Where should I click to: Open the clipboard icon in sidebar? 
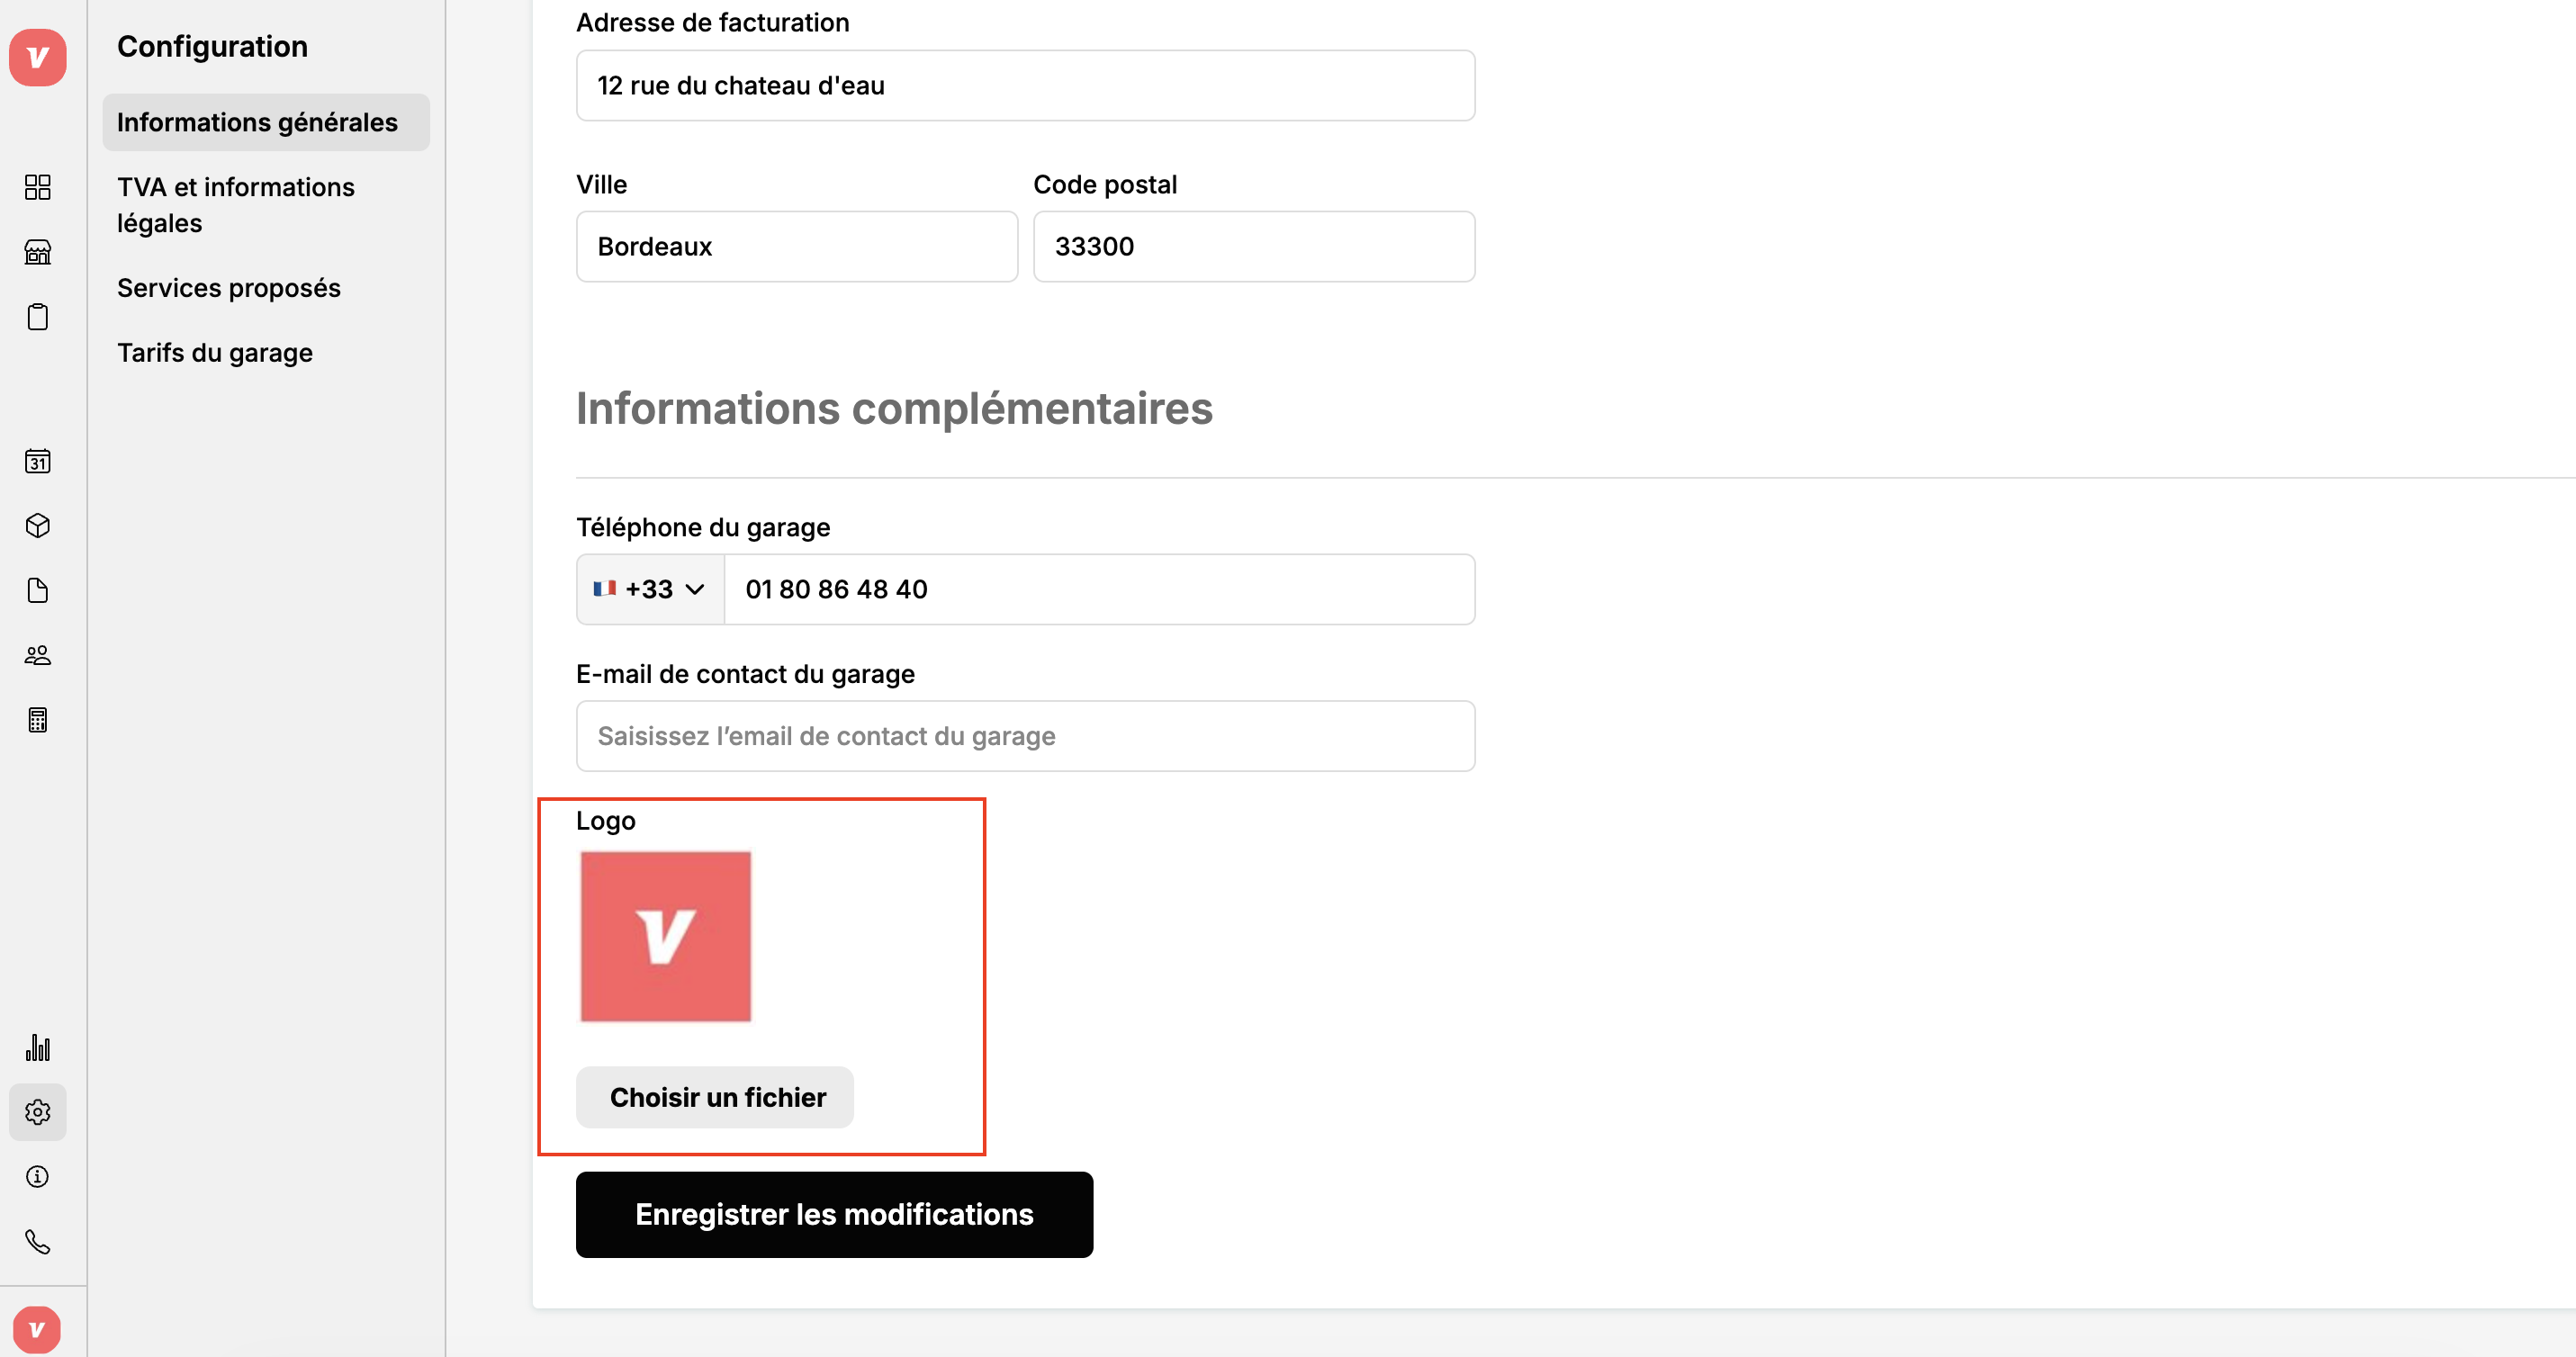pos(38,317)
